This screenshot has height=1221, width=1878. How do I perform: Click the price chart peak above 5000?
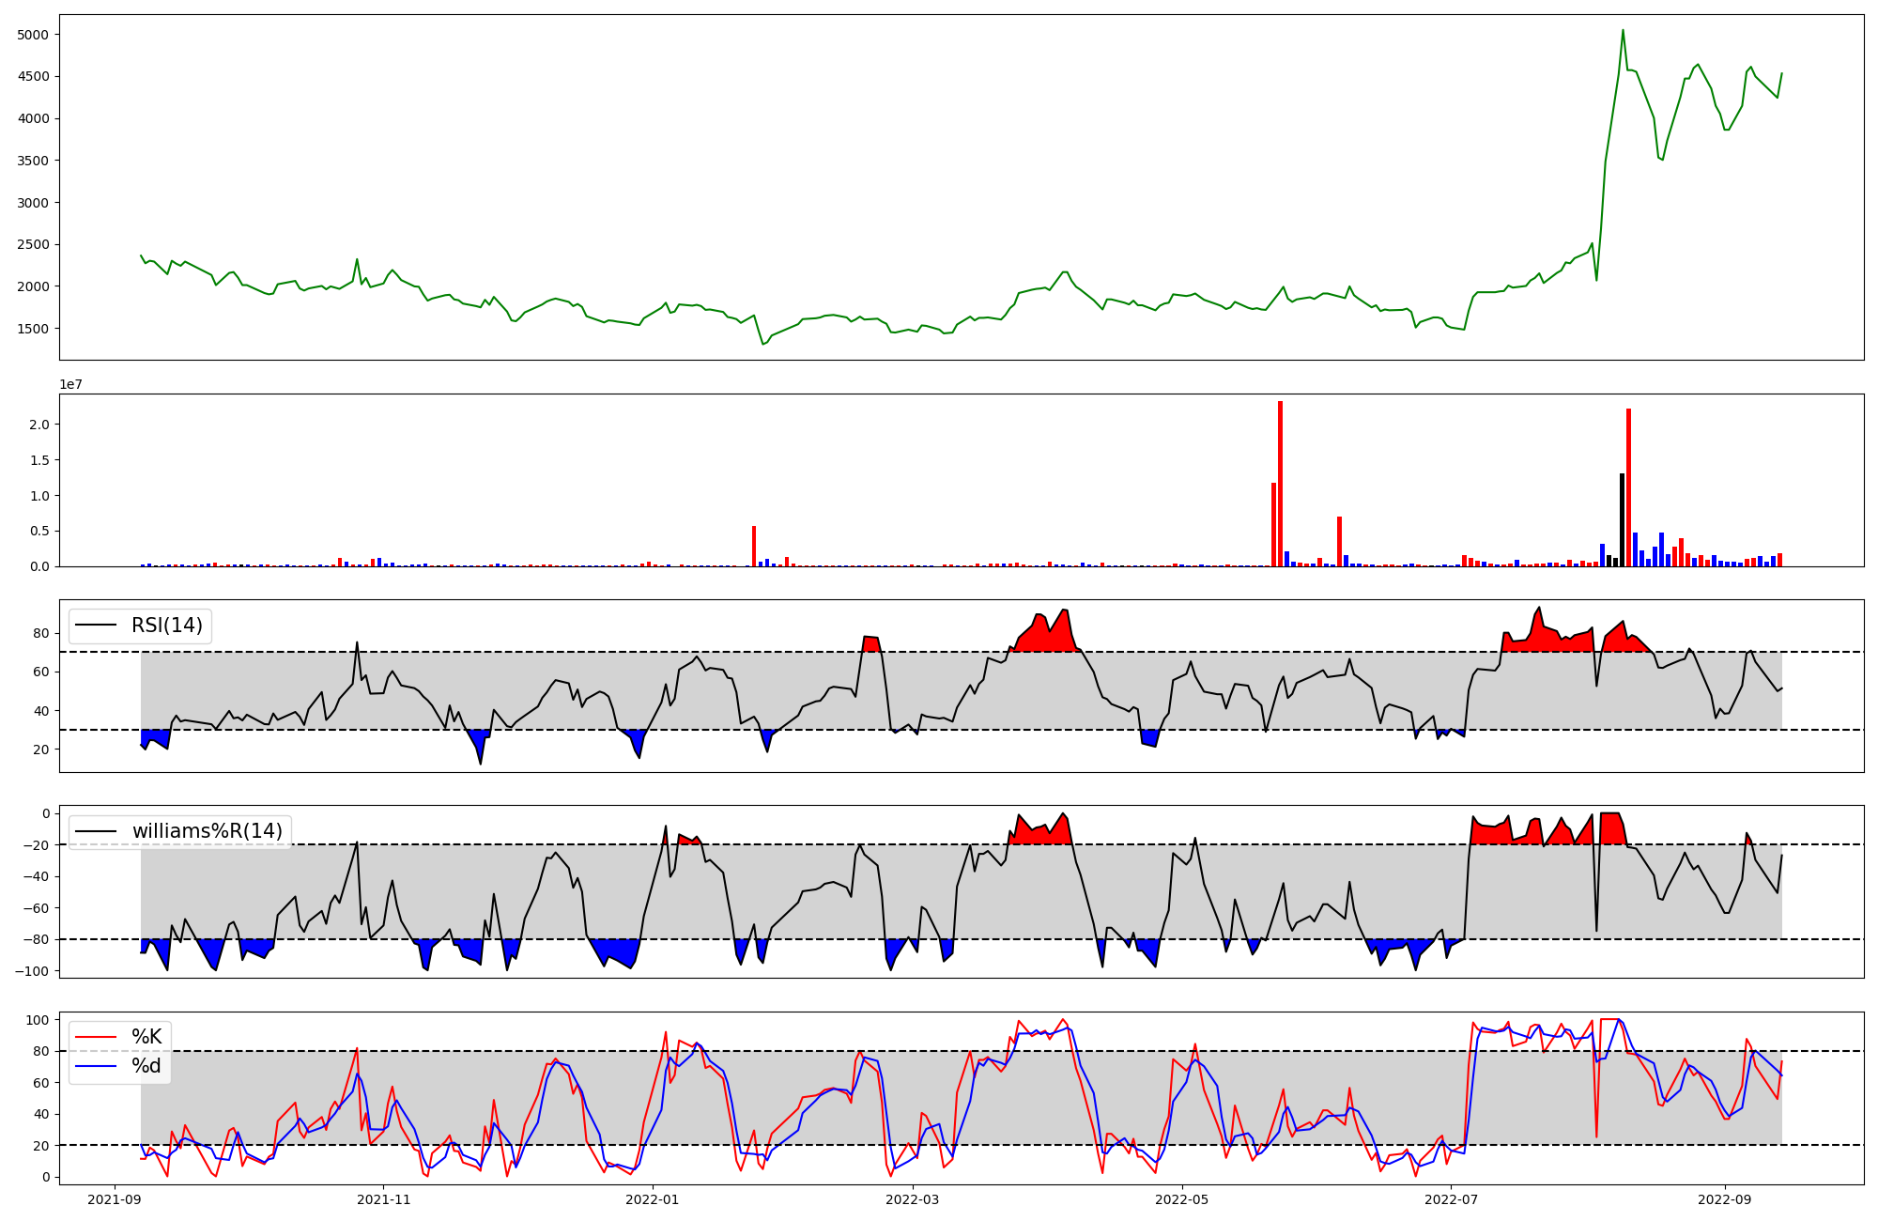tap(1623, 31)
